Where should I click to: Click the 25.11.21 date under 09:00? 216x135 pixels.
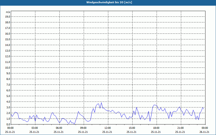tap(83, 132)
